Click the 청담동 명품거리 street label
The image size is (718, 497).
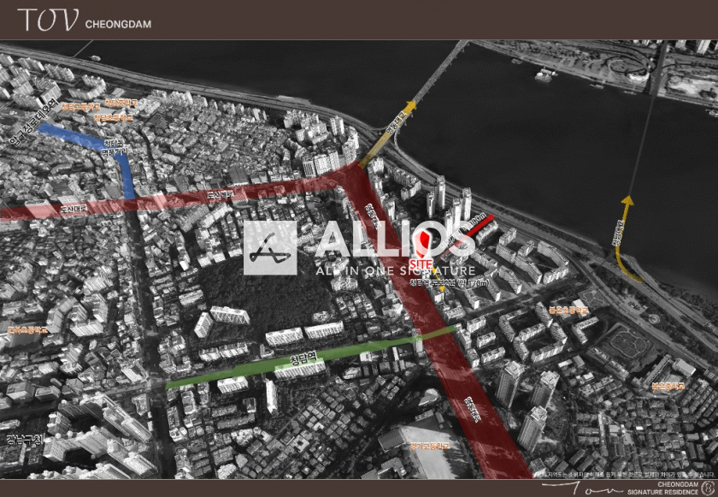(114, 146)
